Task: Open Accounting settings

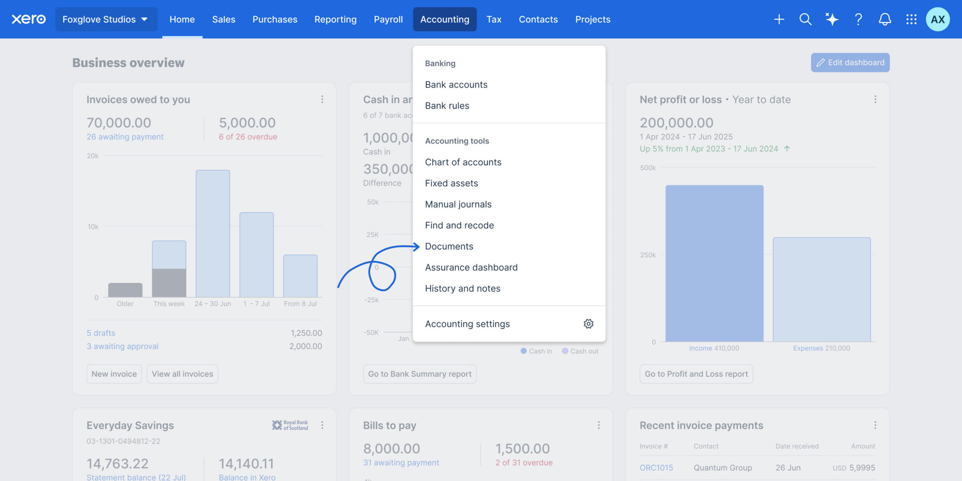Action: click(x=509, y=324)
